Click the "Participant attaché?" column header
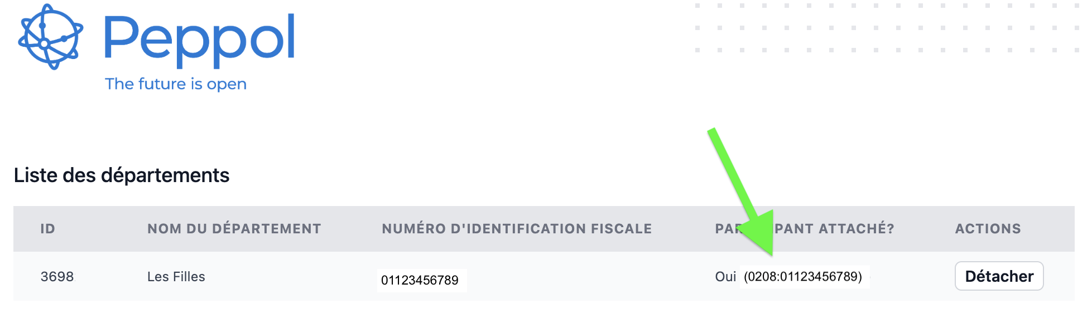This screenshot has width=1092, height=333. (x=804, y=229)
